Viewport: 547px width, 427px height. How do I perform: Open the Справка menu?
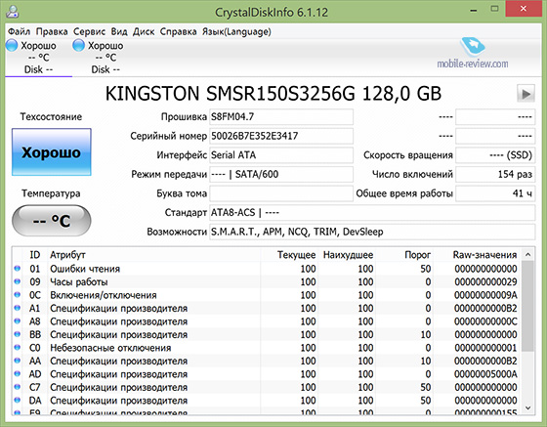(178, 31)
